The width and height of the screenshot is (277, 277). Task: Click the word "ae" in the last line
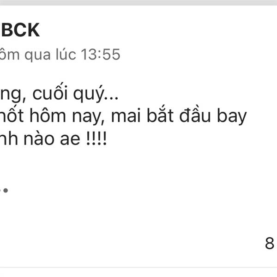pos(70,140)
